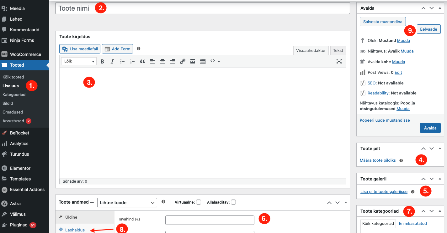
Task: Open the Lihtne toode product type dropdown
Action: [127, 203]
